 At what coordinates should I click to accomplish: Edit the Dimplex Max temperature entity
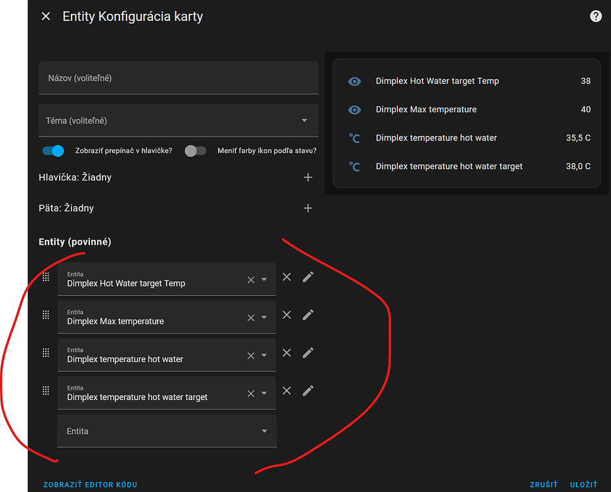(308, 315)
